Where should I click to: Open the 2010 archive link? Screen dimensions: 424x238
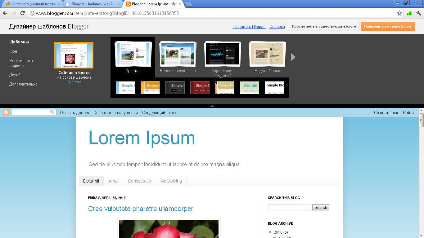pyautogui.click(x=278, y=232)
